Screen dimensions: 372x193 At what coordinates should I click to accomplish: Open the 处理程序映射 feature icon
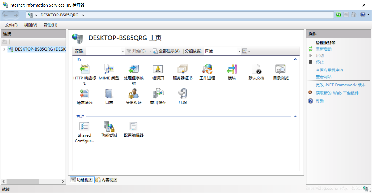(x=134, y=70)
